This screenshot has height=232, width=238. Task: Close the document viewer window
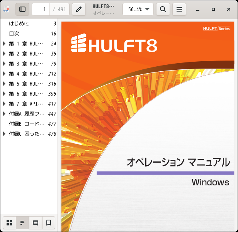tap(229, 9)
